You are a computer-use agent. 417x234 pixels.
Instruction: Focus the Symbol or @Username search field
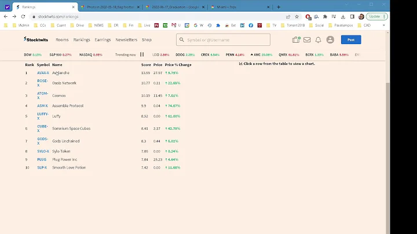pos(223,39)
